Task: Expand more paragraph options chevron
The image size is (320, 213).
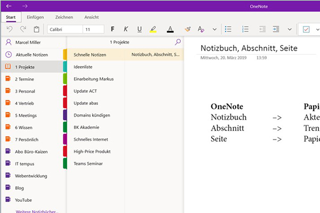Action: click(290, 29)
